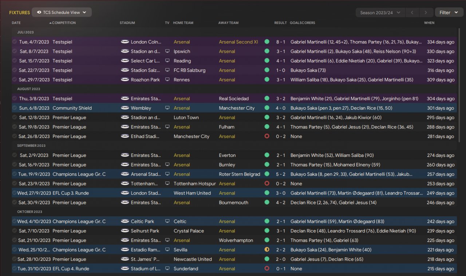Click the green win indicator for the 8 - 1 result
This screenshot has height=276, width=466.
tap(267, 42)
